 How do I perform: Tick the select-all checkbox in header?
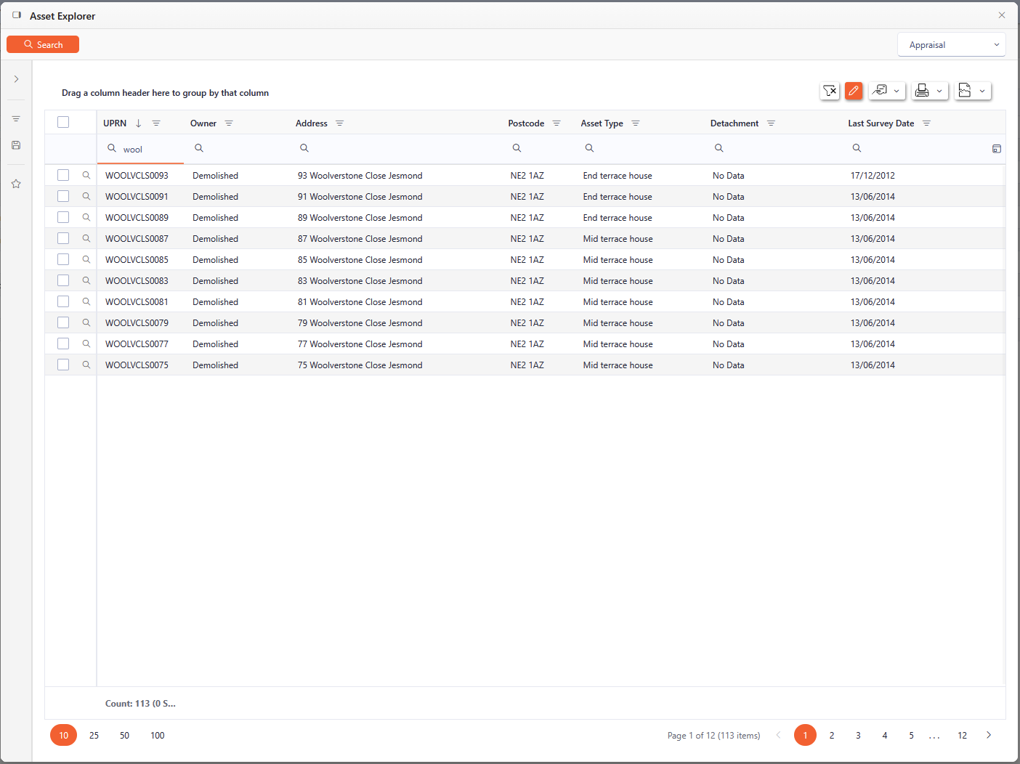click(63, 123)
